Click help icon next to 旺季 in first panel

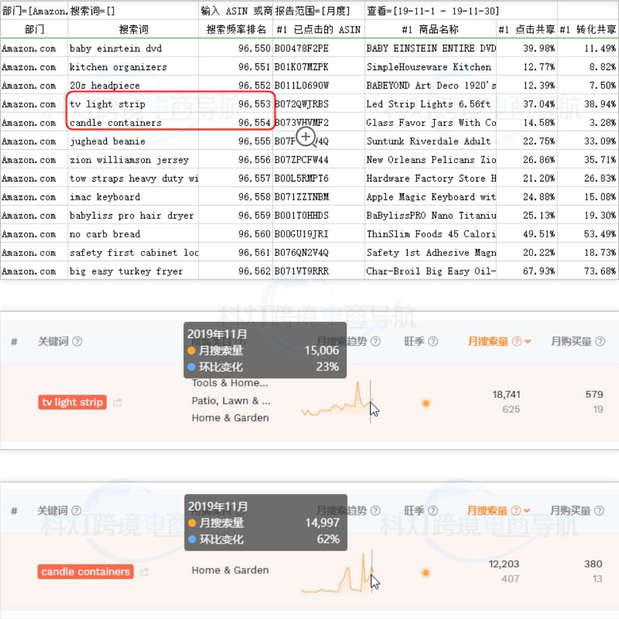coord(433,341)
